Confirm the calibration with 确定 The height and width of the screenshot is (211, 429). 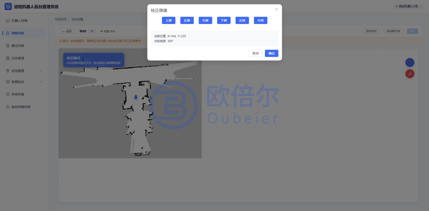click(x=271, y=53)
